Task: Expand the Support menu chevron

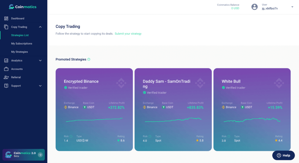Action: (40, 86)
